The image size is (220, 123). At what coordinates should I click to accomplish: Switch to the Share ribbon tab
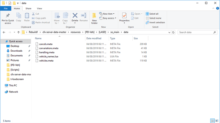[28, 8]
